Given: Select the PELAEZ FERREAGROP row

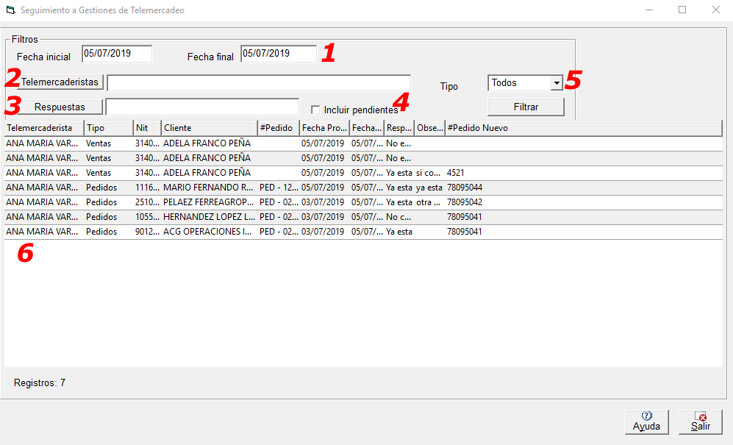Looking at the screenshot, I should point(208,202).
